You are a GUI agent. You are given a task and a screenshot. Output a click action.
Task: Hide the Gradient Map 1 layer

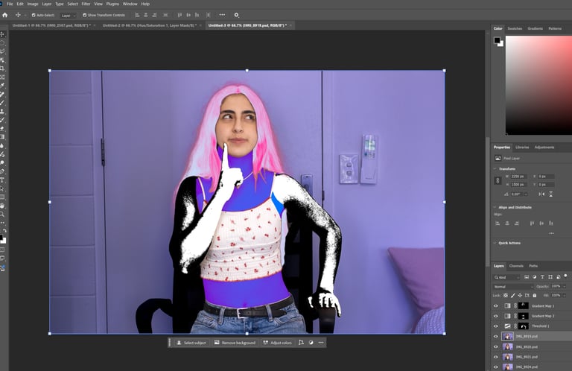click(496, 305)
